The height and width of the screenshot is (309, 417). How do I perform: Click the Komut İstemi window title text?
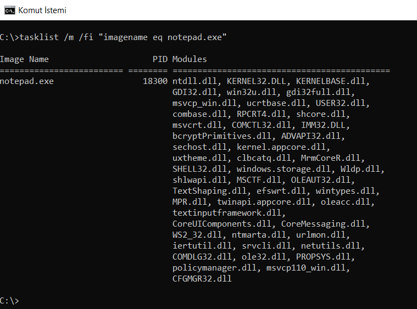point(42,10)
